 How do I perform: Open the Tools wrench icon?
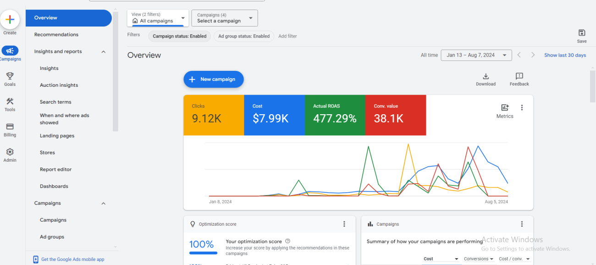coord(10,101)
